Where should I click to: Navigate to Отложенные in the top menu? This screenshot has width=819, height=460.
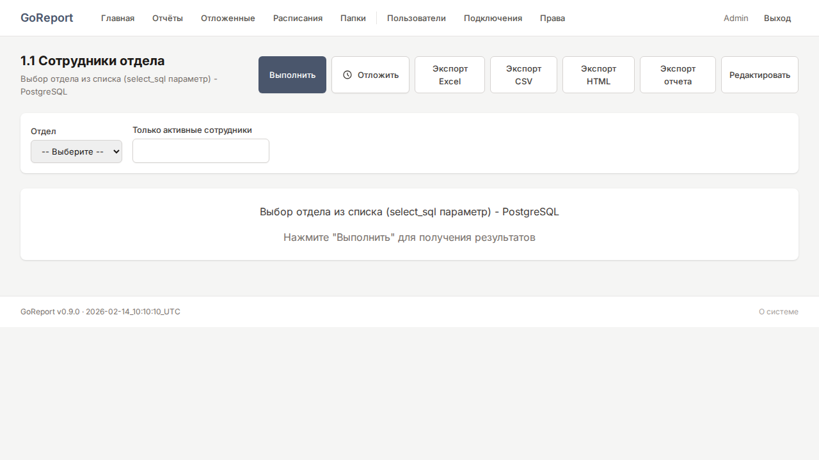[228, 18]
